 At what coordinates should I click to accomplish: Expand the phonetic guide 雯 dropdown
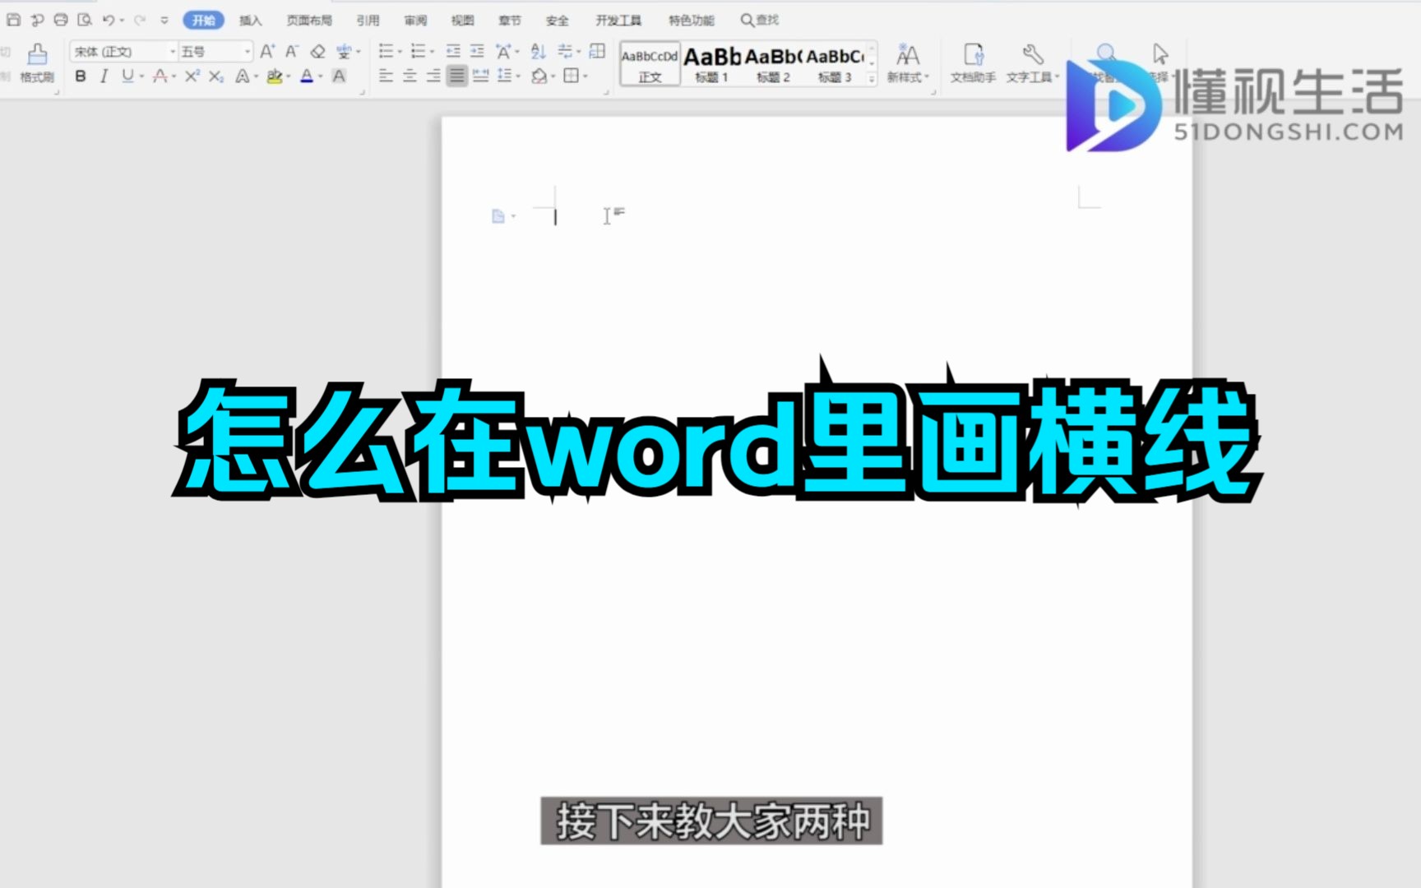click(359, 52)
